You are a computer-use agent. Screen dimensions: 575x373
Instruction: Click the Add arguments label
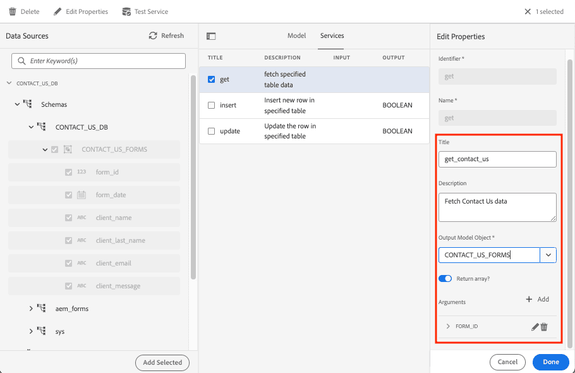543,299
